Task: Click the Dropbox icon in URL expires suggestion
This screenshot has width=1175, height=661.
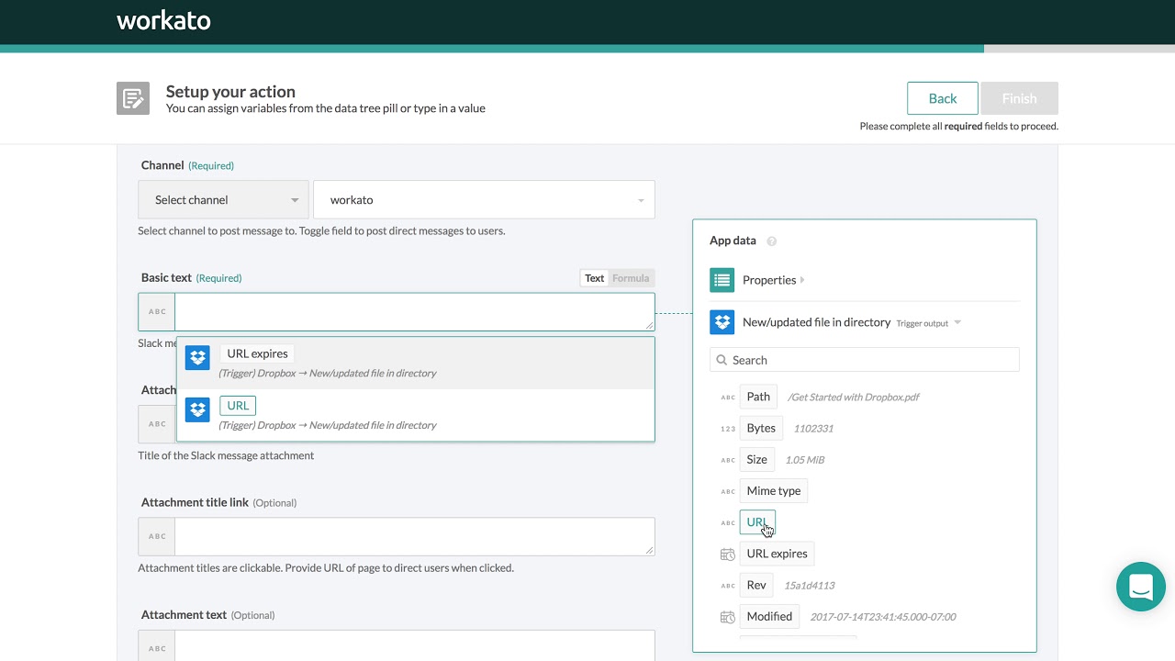Action: coord(197,357)
